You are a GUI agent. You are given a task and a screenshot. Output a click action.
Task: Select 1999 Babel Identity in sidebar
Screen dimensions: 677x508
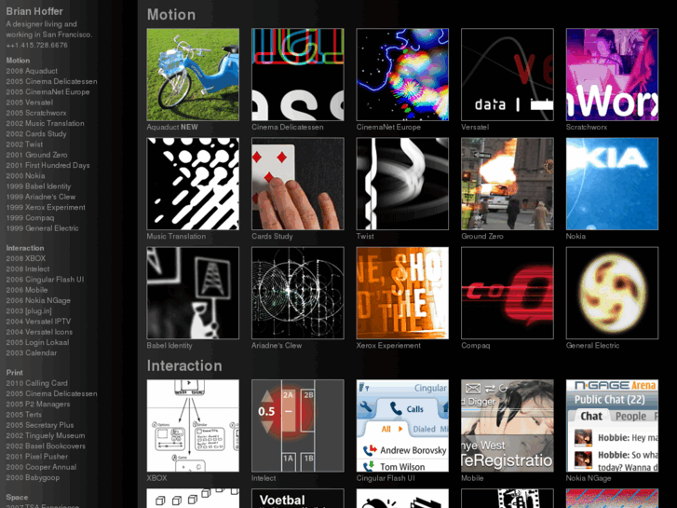coord(38,186)
